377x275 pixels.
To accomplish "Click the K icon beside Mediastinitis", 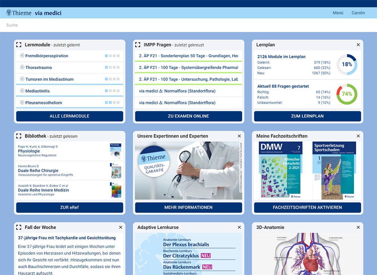I will click(22, 91).
